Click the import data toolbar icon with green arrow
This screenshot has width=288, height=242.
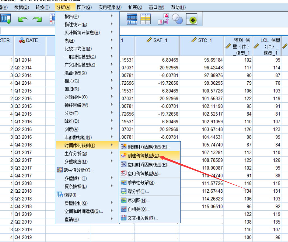(6, 19)
